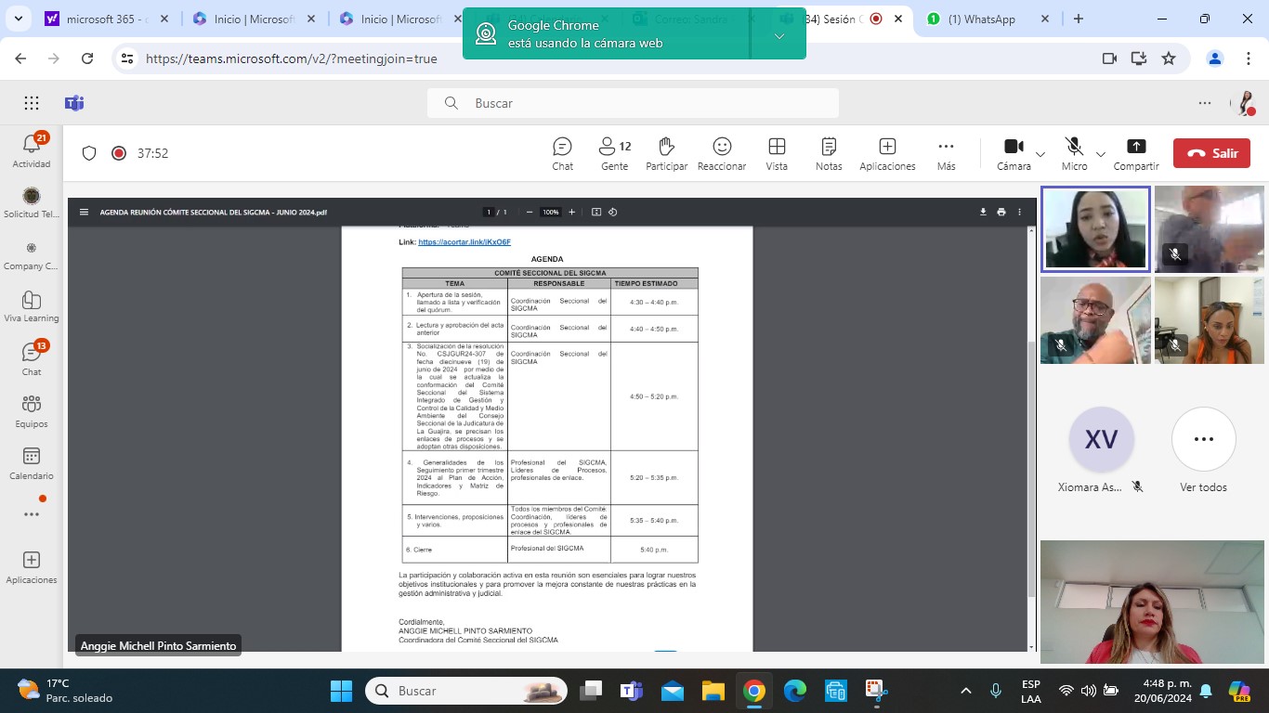Rotate the PDF page
Screen dimensions: 1269x713
click(x=613, y=212)
